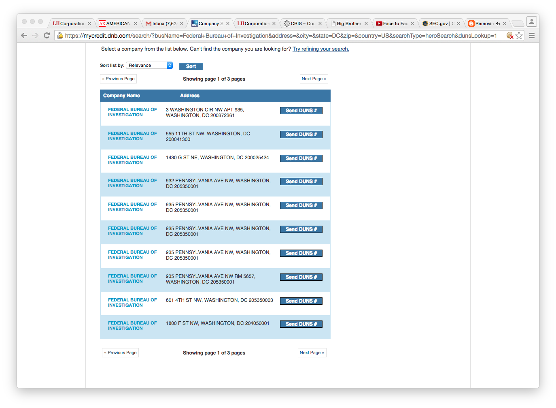The width and height of the screenshot is (556, 408).
Task: Click the address bar URL field
Action: [281, 36]
